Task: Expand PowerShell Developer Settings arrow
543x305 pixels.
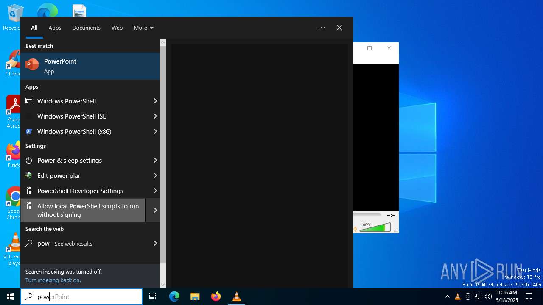Action: (155, 191)
